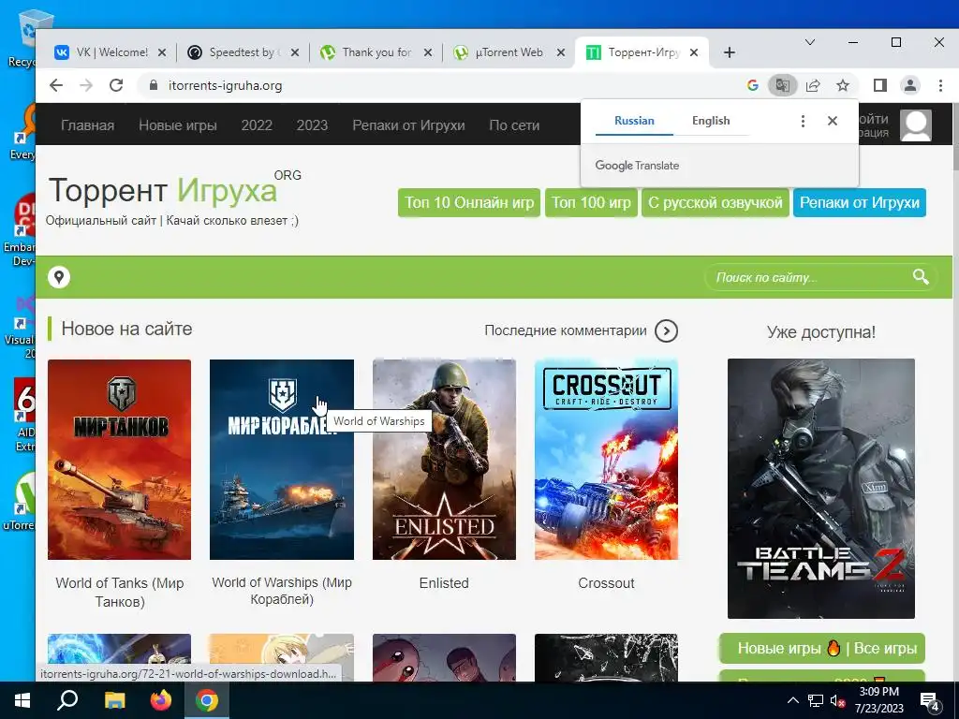The height and width of the screenshot is (719, 959).
Task: Open the Chrome side panel icon
Action: point(880,85)
